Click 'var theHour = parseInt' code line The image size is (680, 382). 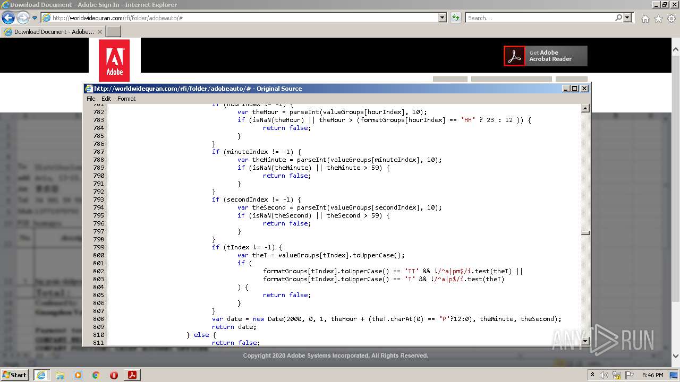tap(332, 112)
